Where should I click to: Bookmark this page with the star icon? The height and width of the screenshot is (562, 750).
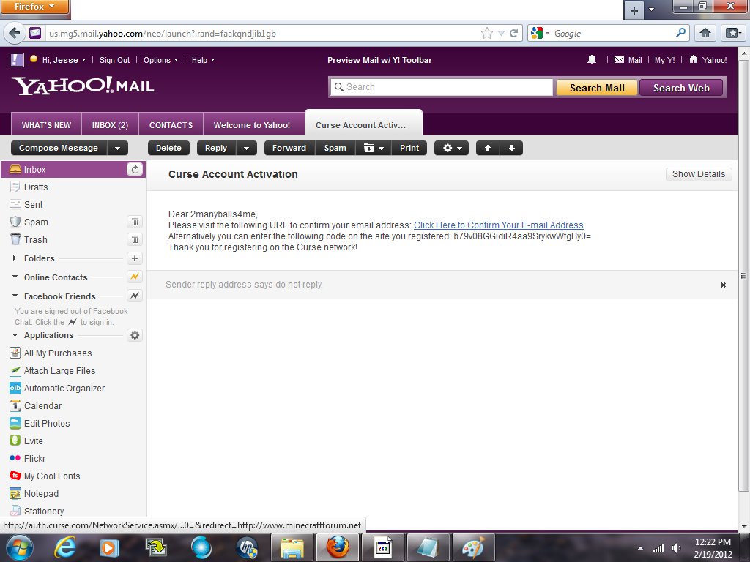tap(486, 33)
